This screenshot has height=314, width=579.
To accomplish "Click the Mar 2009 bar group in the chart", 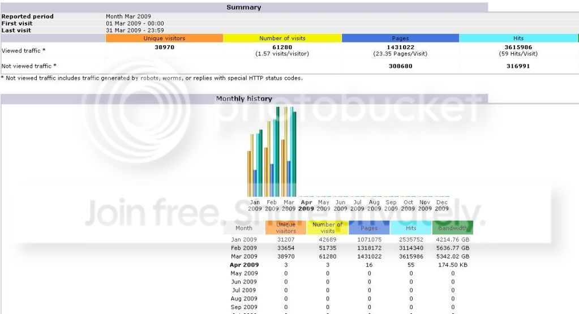I will point(289,152).
